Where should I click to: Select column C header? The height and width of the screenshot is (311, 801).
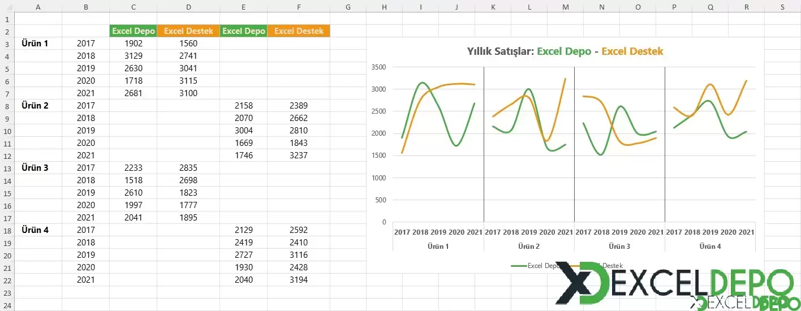[x=133, y=6]
